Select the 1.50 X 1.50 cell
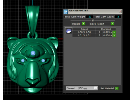This screenshot has width=133, height=100. [84, 32]
